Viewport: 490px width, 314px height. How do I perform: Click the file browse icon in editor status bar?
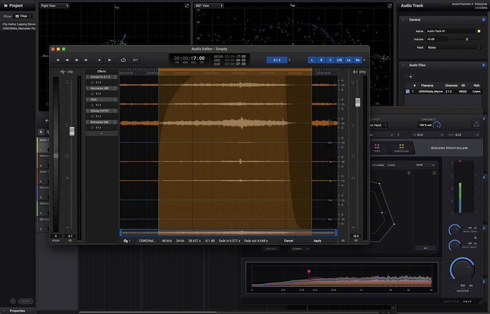tap(126, 241)
